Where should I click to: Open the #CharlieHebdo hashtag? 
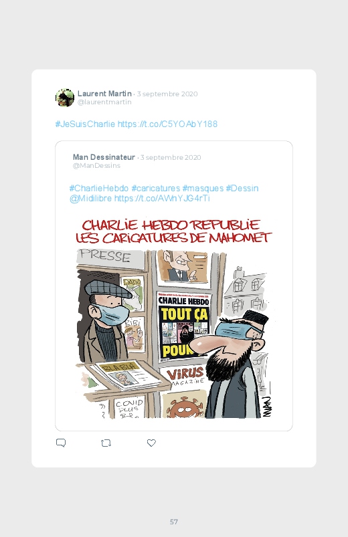[x=99, y=189]
